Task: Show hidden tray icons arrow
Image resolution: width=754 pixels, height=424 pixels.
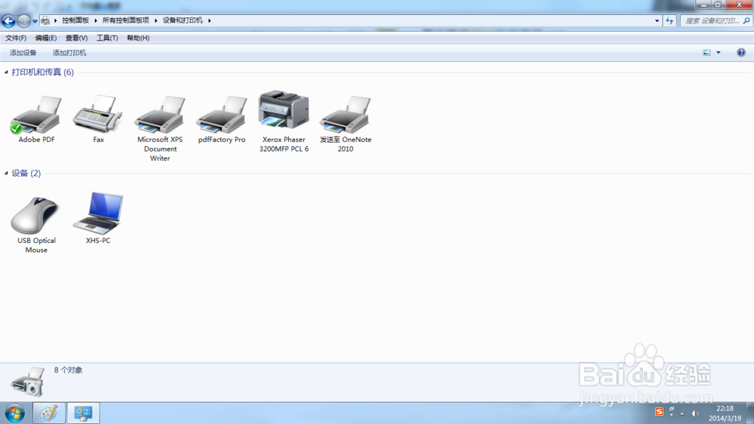Action: pos(682,413)
